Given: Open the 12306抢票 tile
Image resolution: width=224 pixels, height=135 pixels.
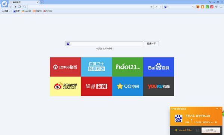Looking at the screenshot, I should (65, 67).
